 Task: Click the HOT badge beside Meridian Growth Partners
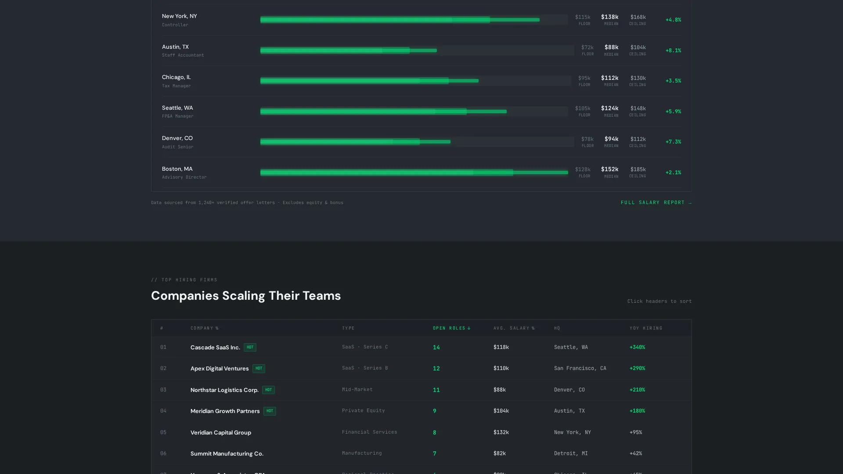click(x=270, y=411)
